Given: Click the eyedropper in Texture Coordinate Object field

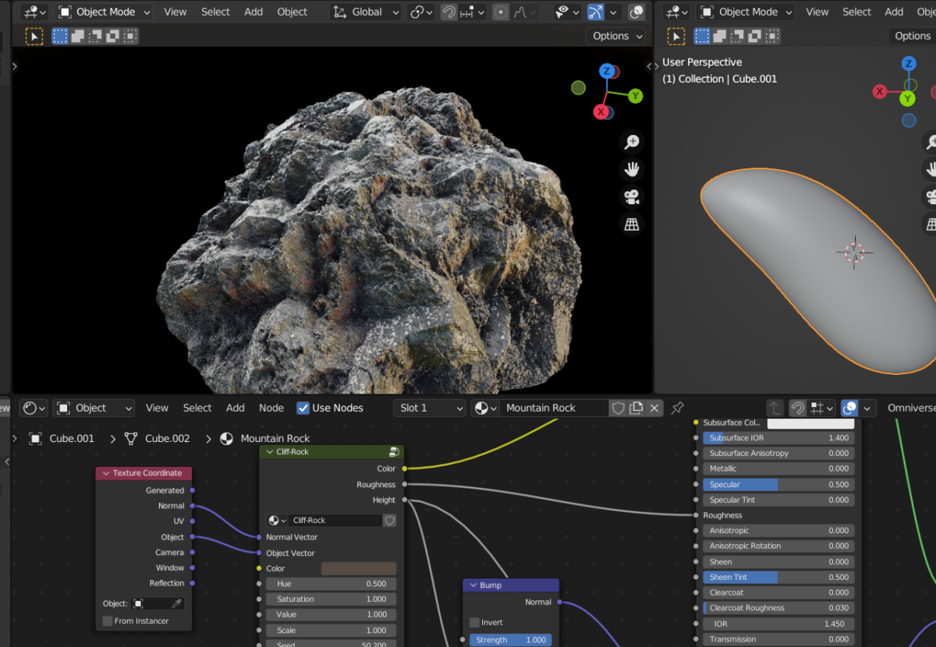Looking at the screenshot, I should click(177, 603).
